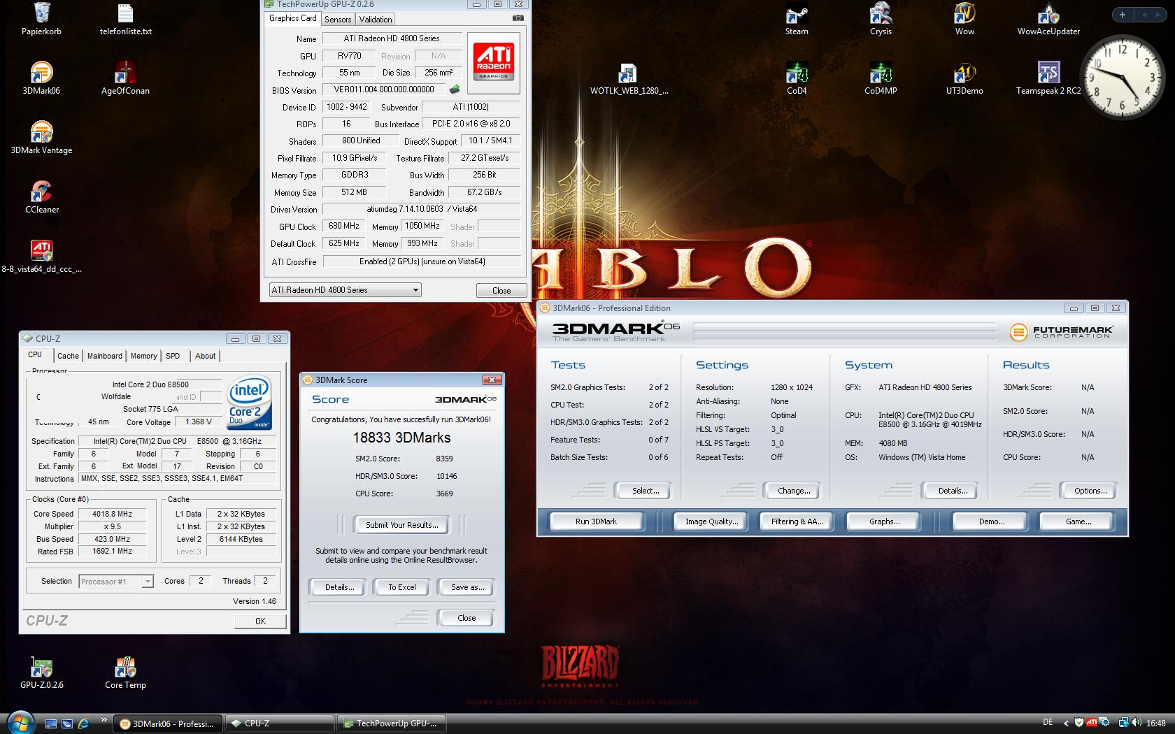
Task: Select the 3DMark Vantage desktop shortcut
Action: 41,137
